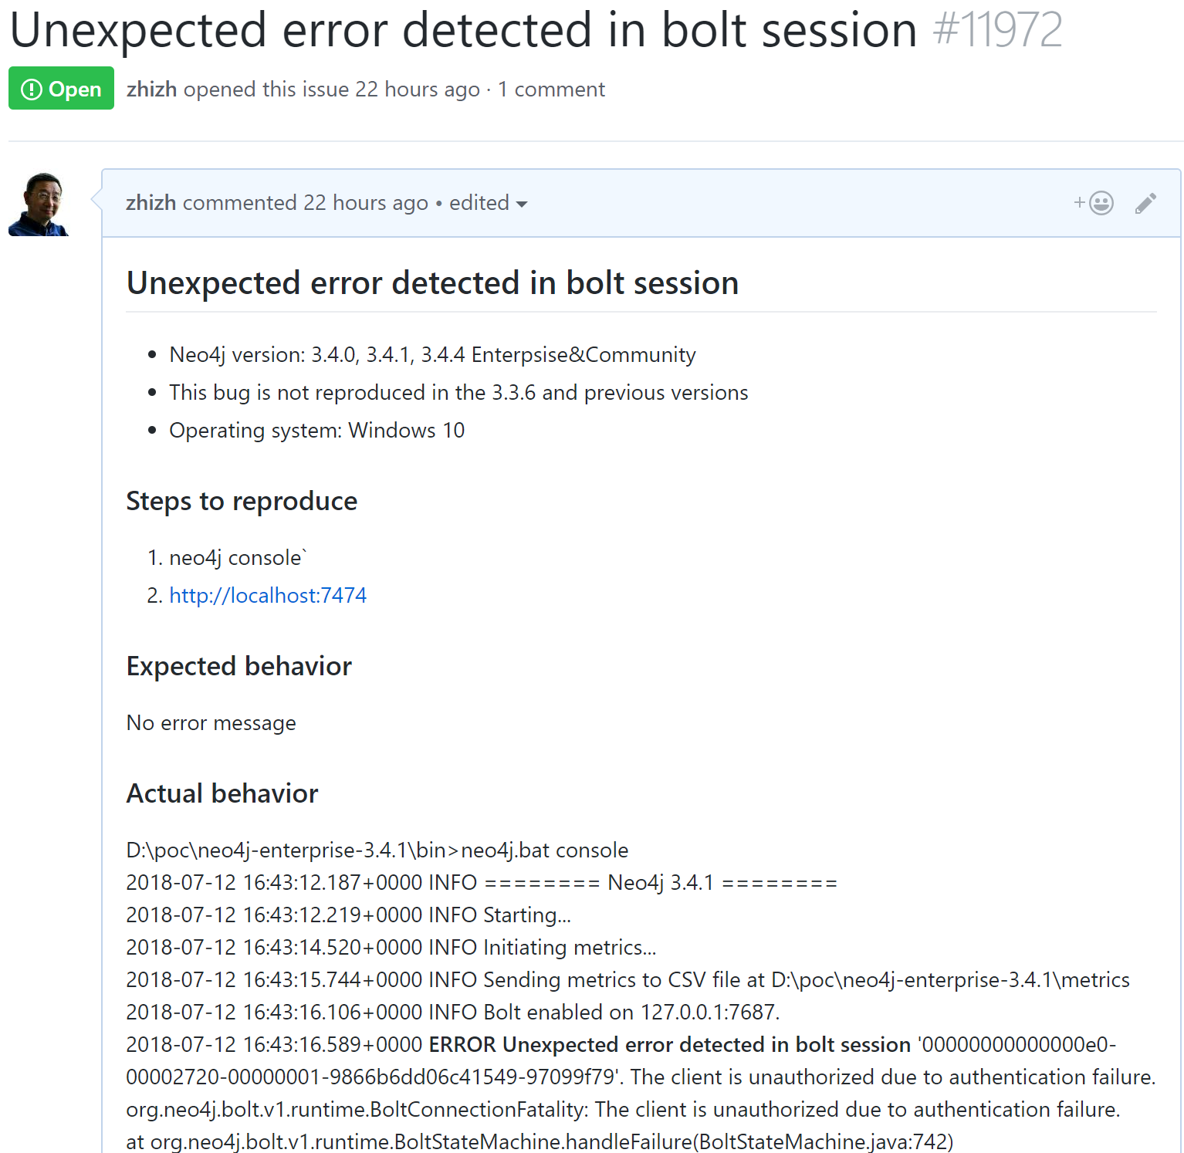Click the pencil edit comment icon
This screenshot has width=1184, height=1153.
coord(1145,203)
